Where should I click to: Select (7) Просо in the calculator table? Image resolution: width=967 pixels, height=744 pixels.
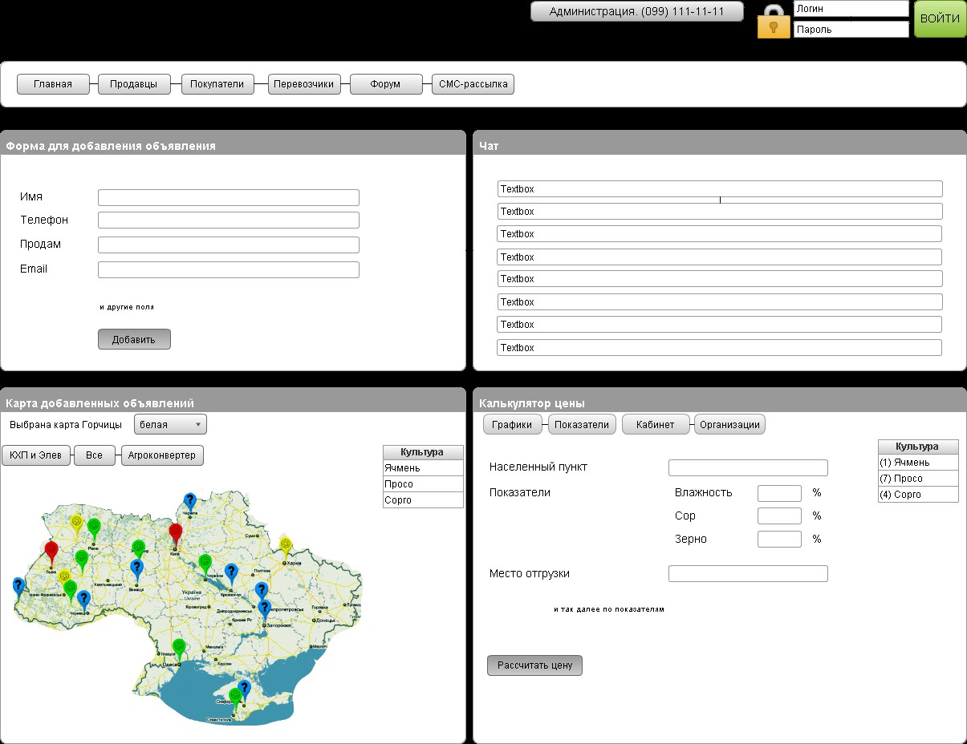tap(918, 479)
